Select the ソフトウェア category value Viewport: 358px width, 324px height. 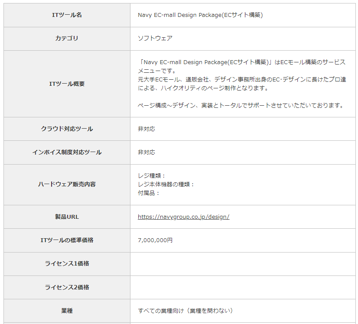coord(155,38)
